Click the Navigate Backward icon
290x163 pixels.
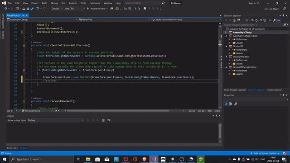[5, 9]
